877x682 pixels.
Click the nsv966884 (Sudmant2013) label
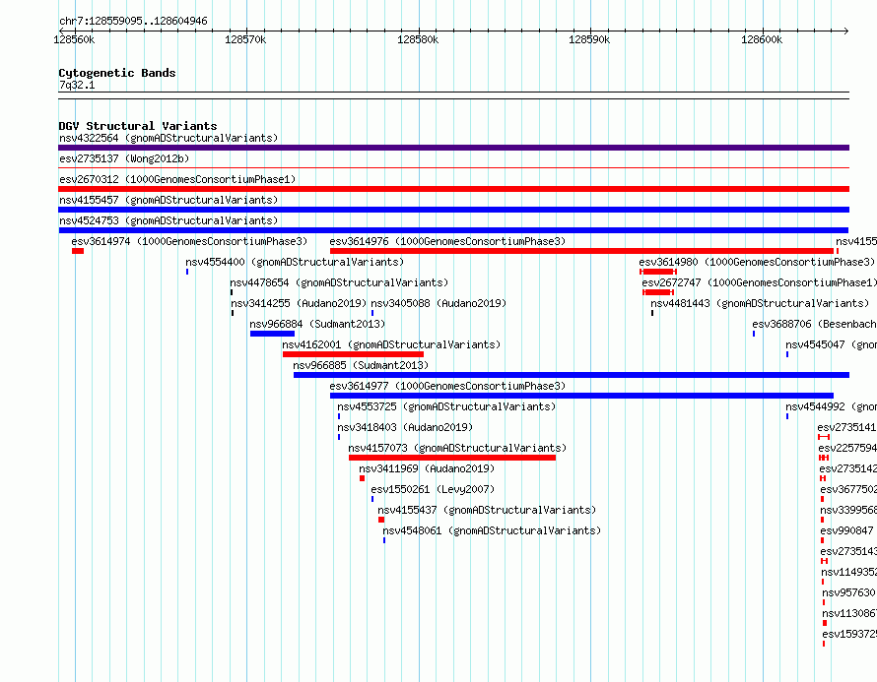[317, 324]
